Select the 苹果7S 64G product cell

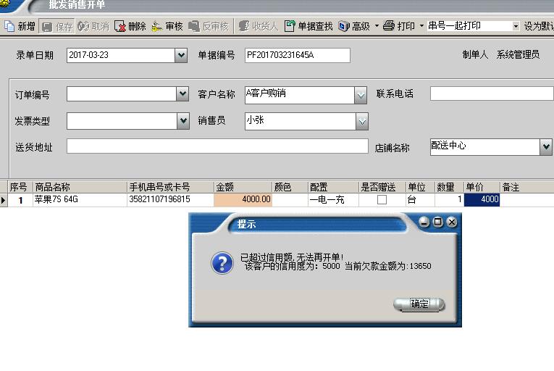pos(80,199)
